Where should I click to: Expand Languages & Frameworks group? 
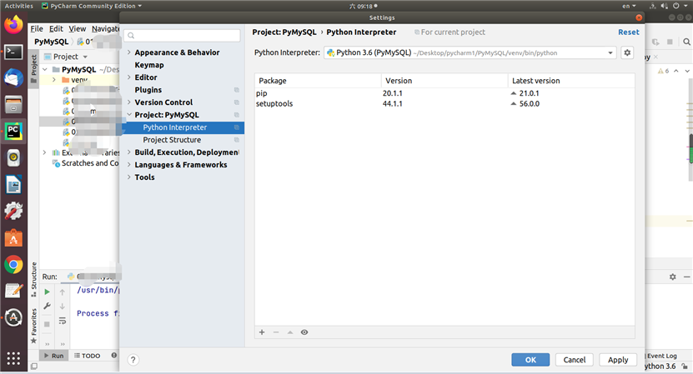[129, 165]
